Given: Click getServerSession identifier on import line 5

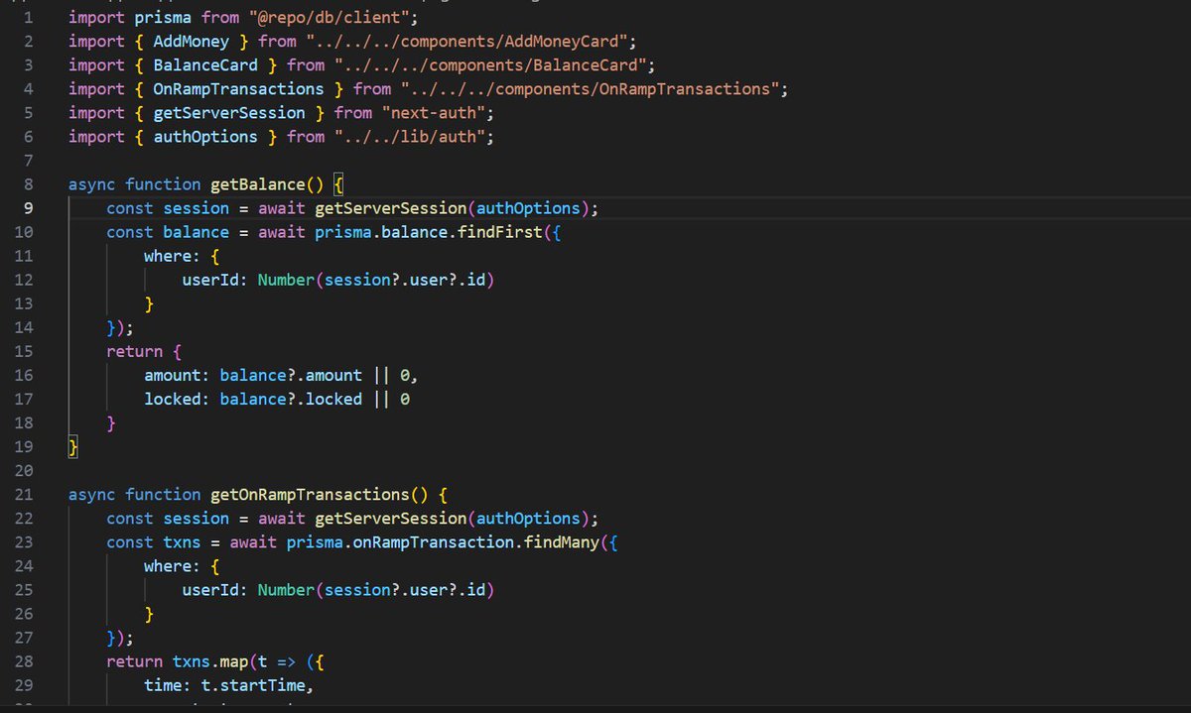Looking at the screenshot, I should 229,113.
